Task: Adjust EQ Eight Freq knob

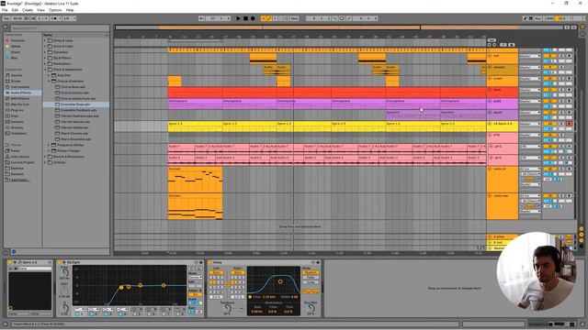Action: click(64, 273)
